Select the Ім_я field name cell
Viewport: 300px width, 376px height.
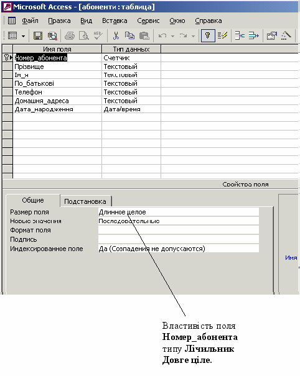[x=57, y=75]
